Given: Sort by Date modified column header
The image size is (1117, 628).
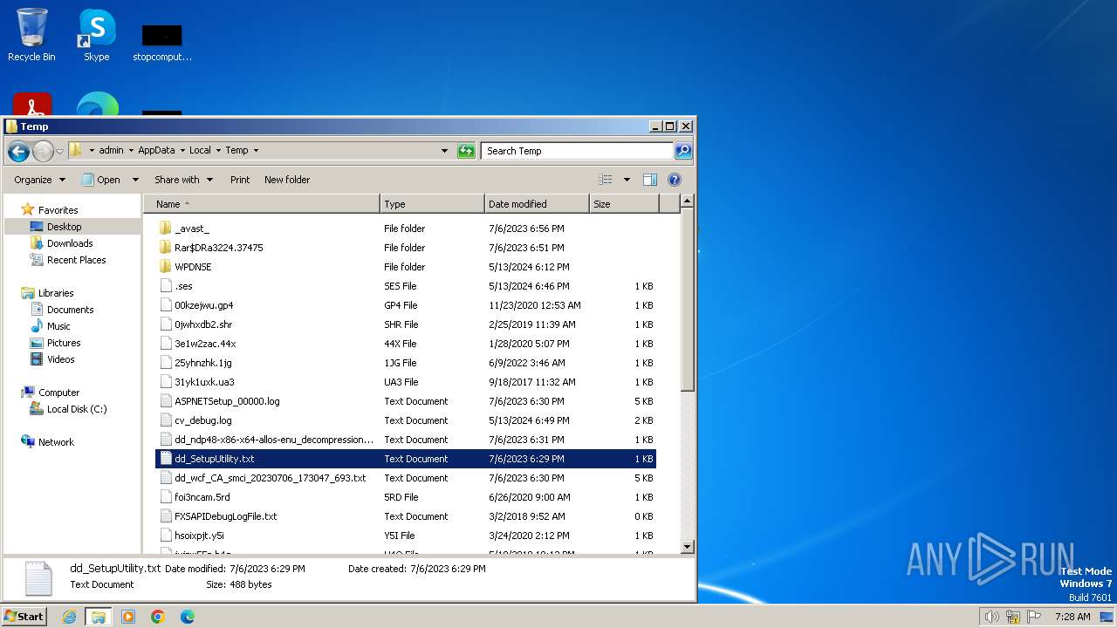Looking at the screenshot, I should coord(538,204).
